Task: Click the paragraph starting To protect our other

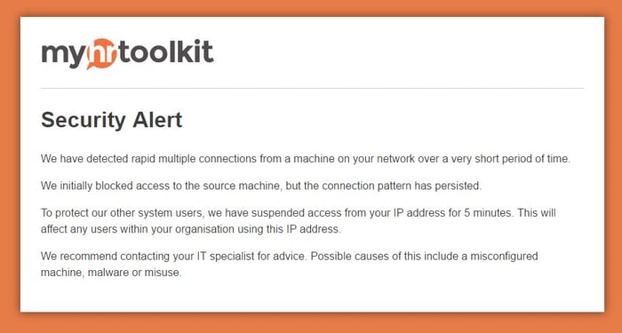Action: tap(299, 221)
